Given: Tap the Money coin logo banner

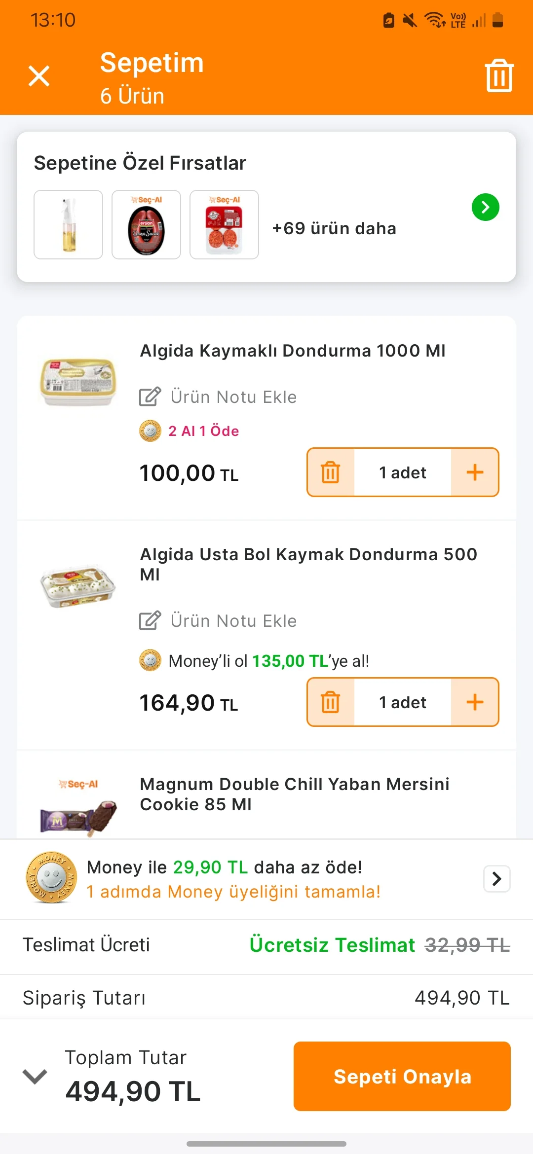Looking at the screenshot, I should pos(52,878).
